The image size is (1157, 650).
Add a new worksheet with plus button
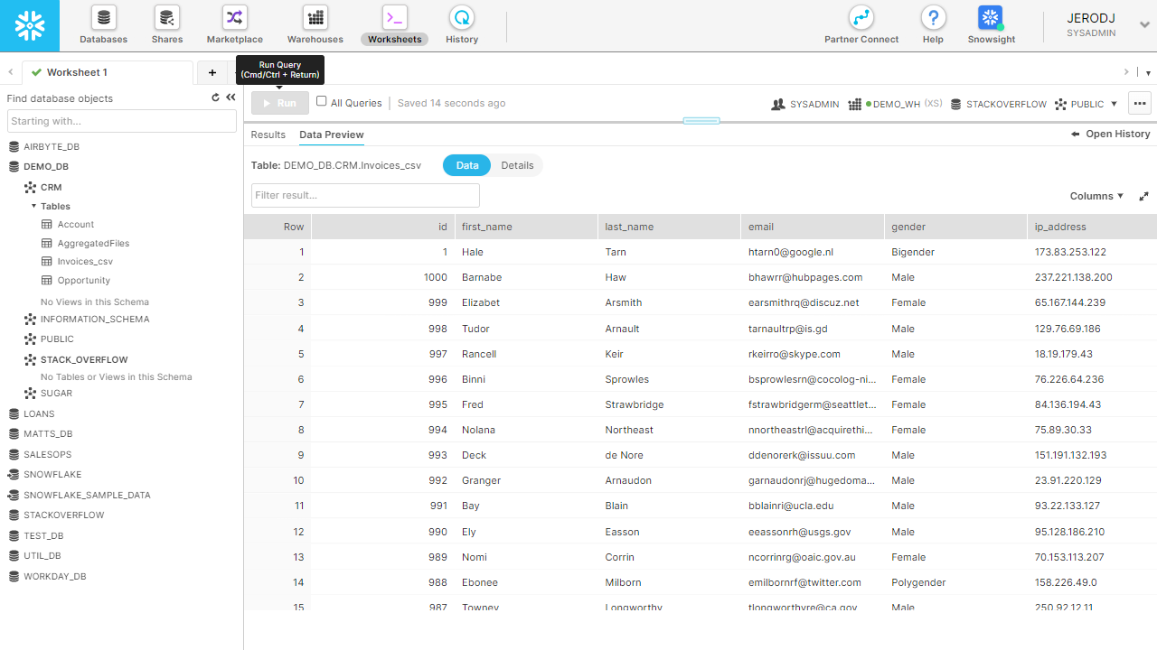tap(212, 72)
